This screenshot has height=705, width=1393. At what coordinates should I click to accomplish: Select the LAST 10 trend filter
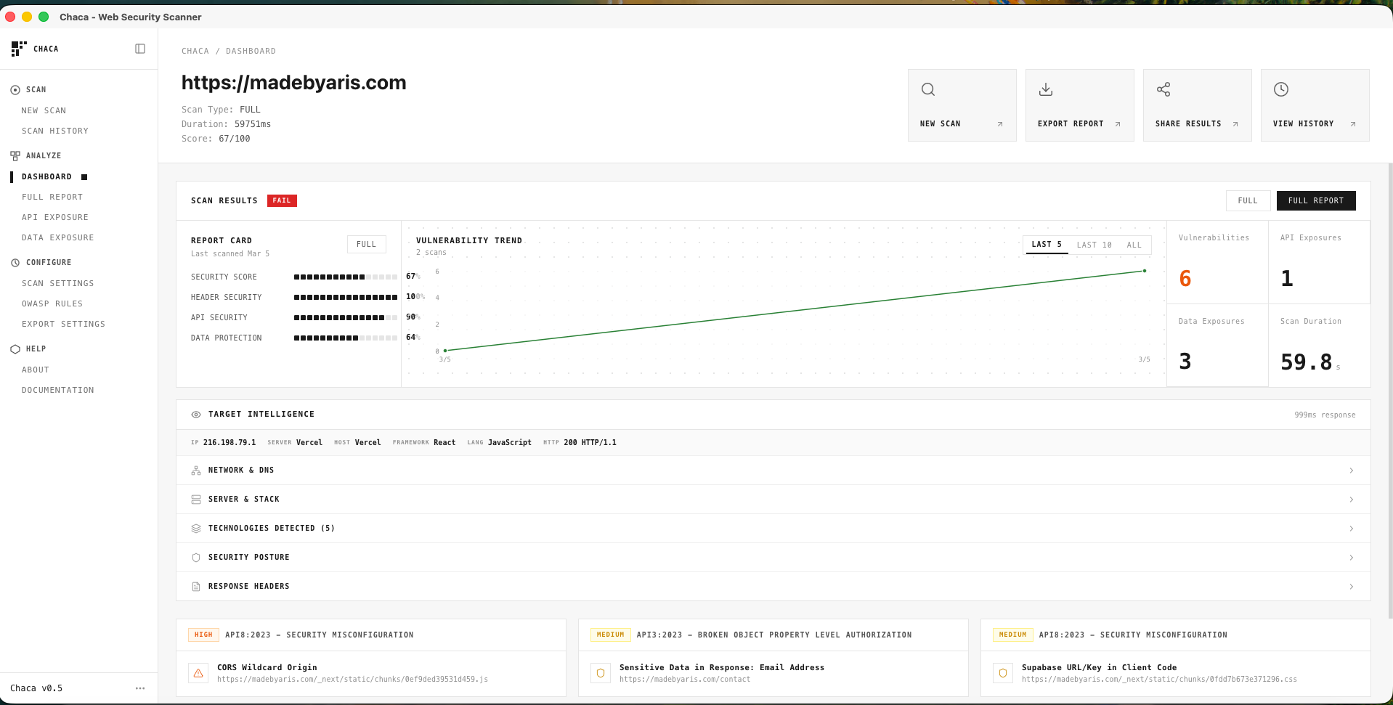coord(1094,245)
